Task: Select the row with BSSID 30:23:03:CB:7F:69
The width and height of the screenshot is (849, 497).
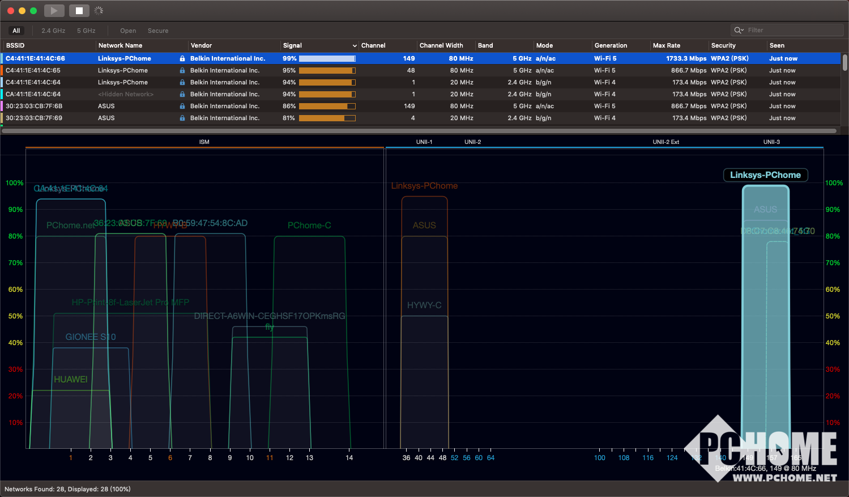Action: click(421, 118)
